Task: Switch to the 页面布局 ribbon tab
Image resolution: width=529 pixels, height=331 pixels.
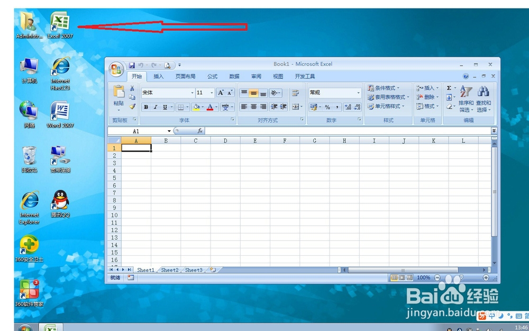Action: click(185, 76)
